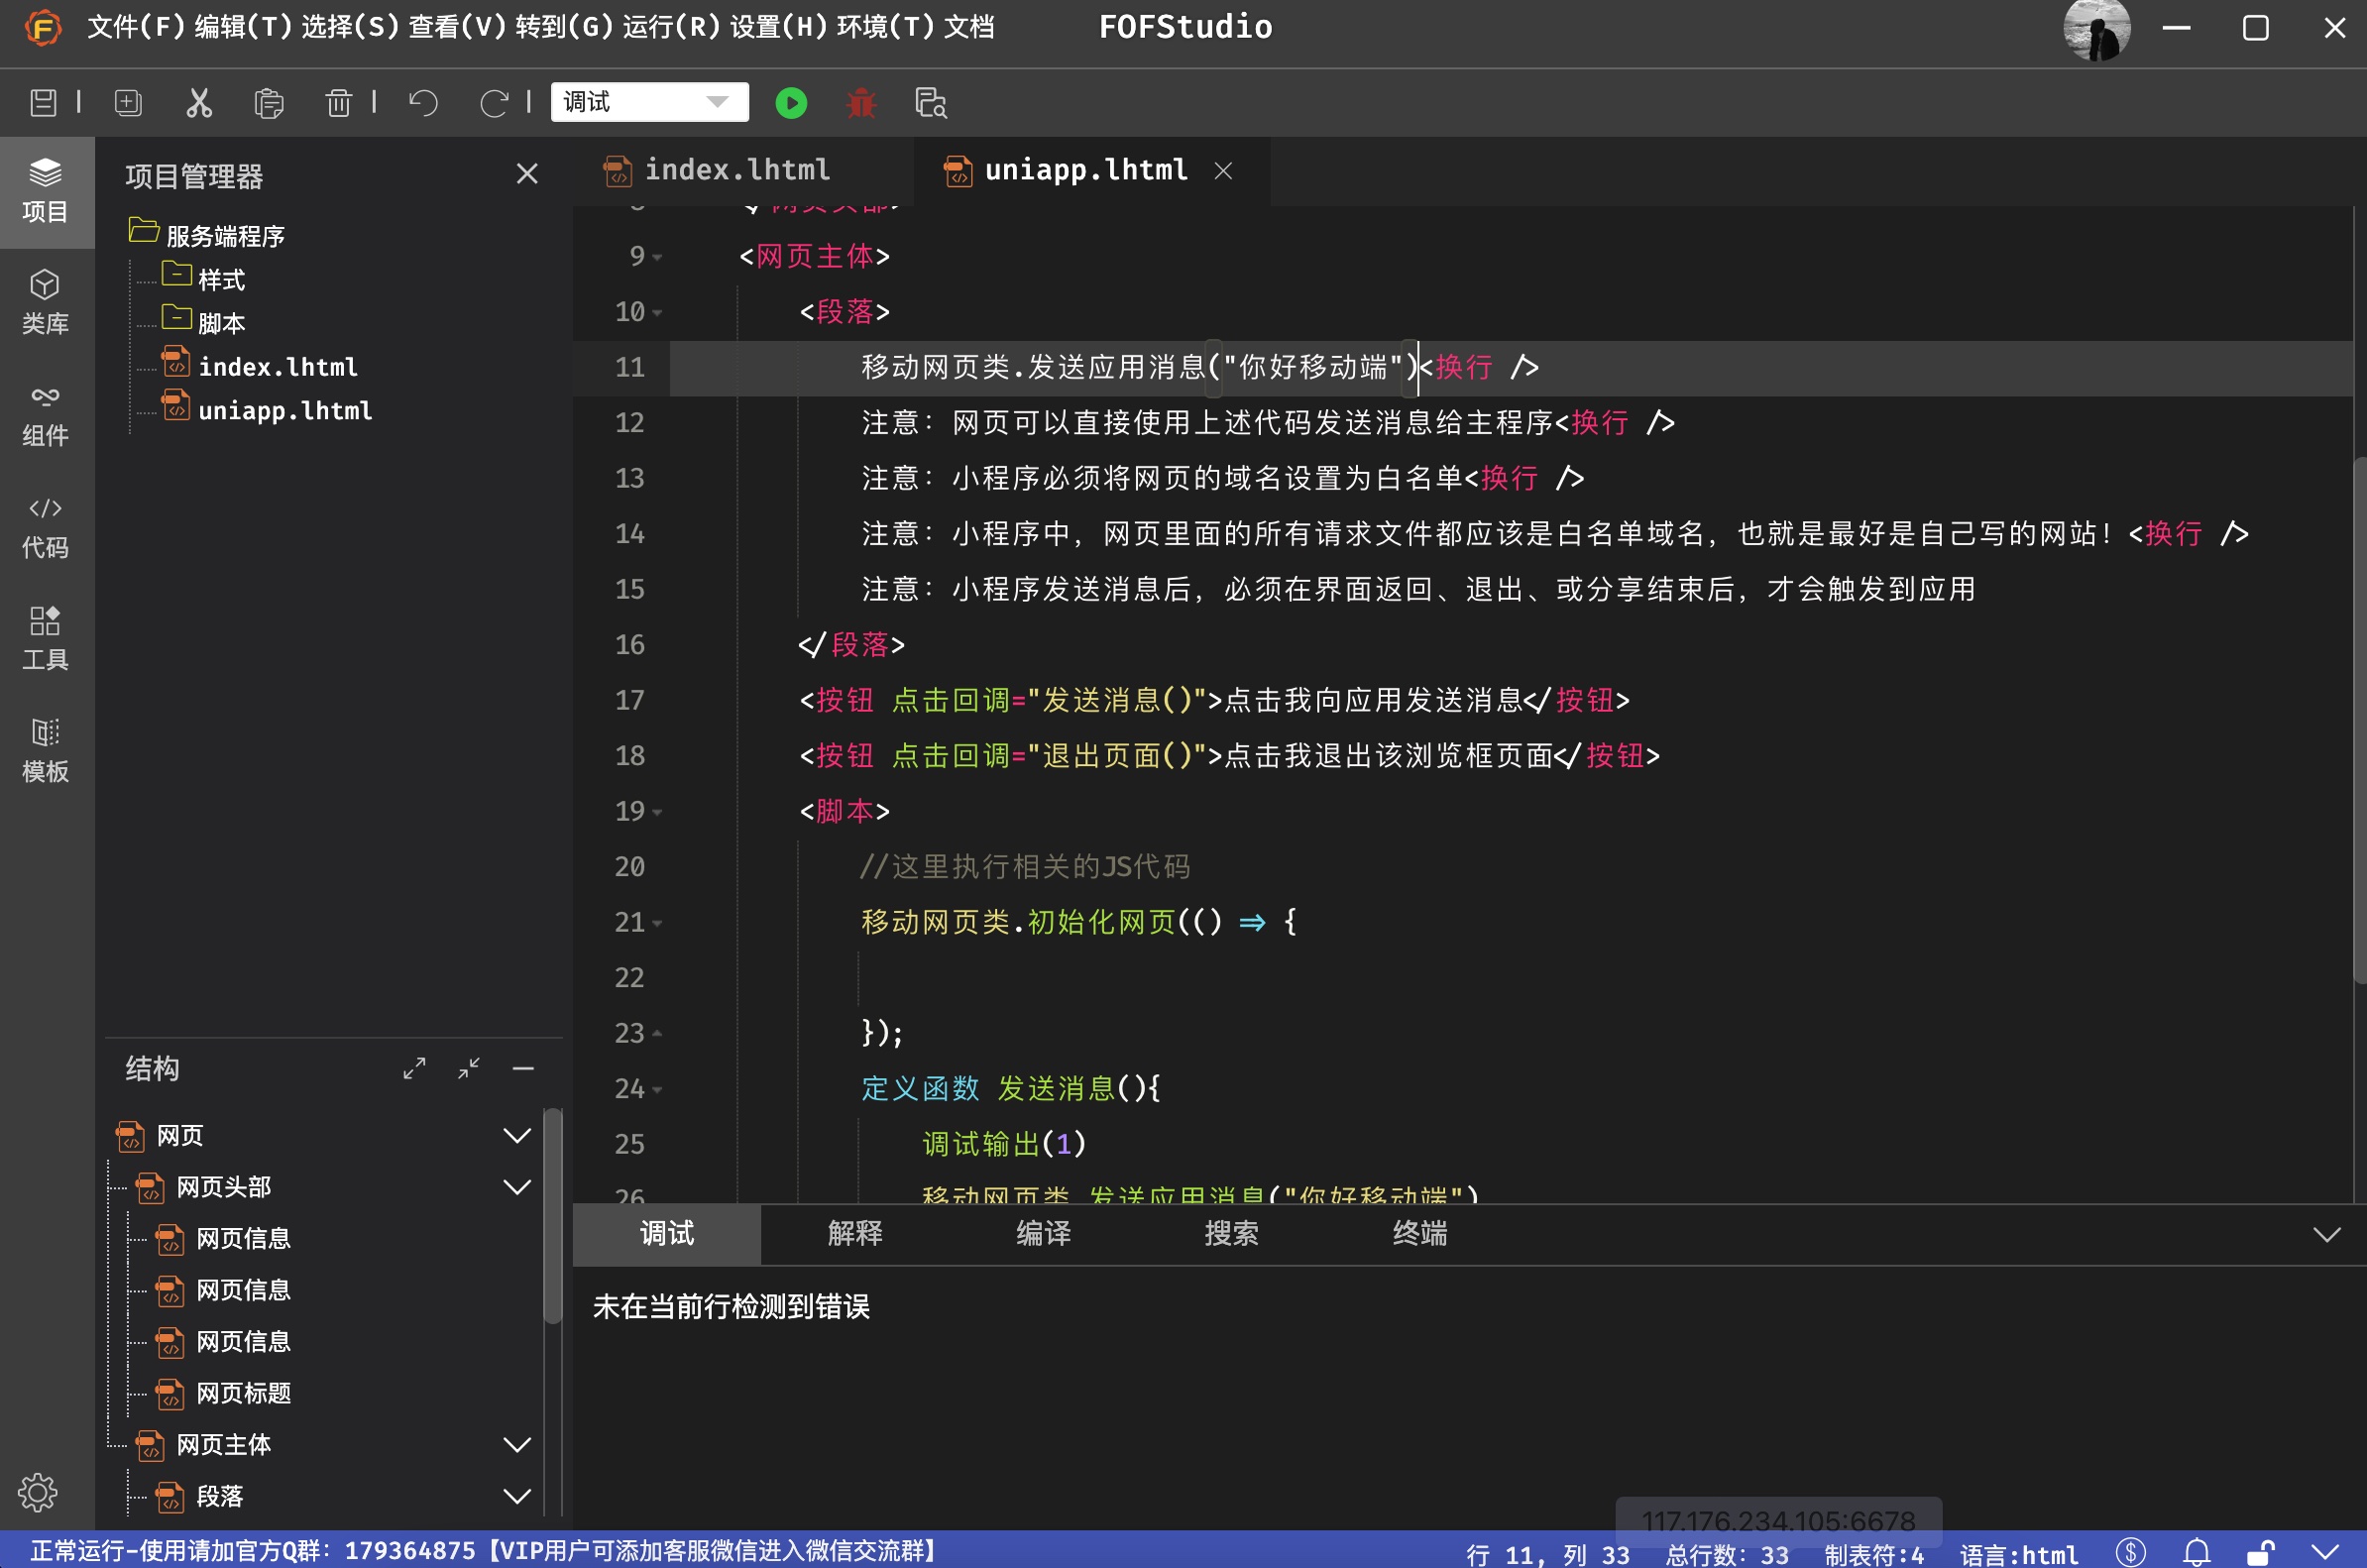Screen dimensions: 2367x1568
Task: Toggle the lock icon in status bar
Action: coord(2261,1552)
